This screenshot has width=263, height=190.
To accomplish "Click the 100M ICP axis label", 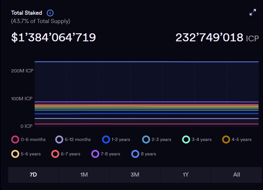I will coord(22,99).
